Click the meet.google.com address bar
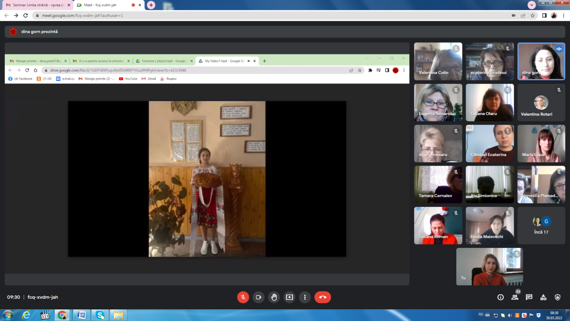The width and height of the screenshot is (570, 321). (239, 16)
